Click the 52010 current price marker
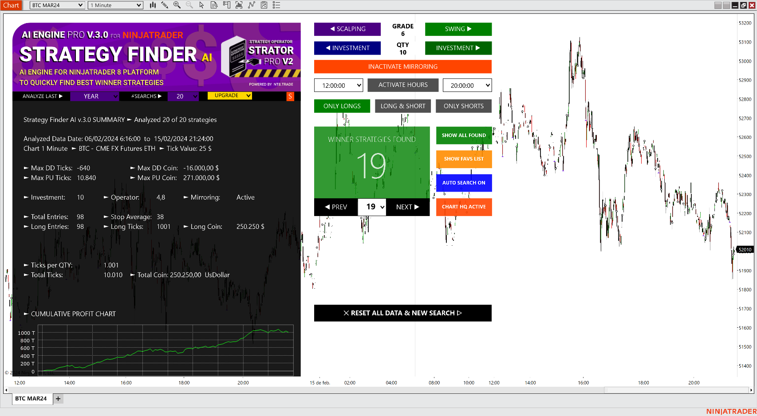Image resolution: width=757 pixels, height=416 pixels. click(x=745, y=250)
